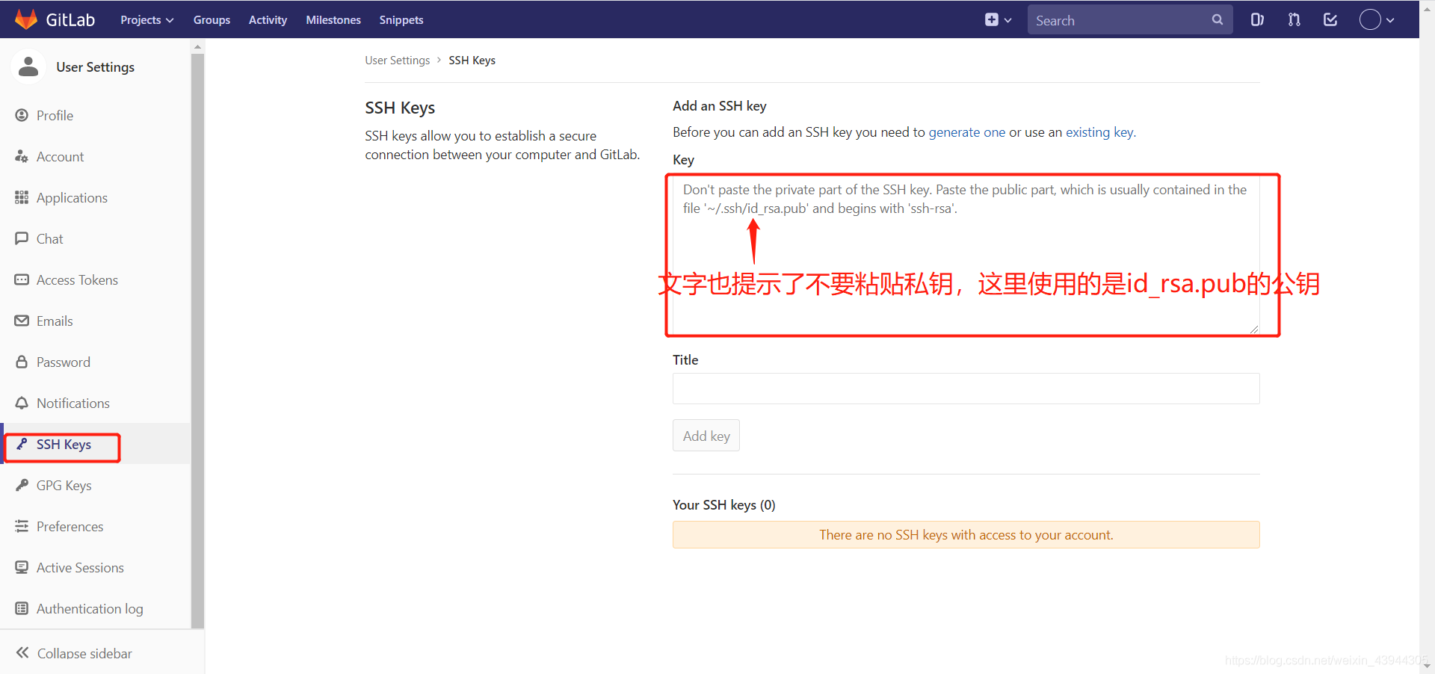Click the 'Your SSH keys (0)' heading
The height and width of the screenshot is (674, 1435).
coord(724,505)
